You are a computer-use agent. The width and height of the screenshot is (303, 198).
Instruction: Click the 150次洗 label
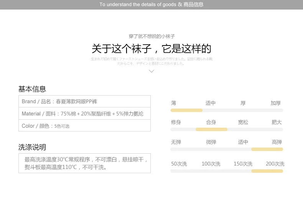tap(243, 164)
